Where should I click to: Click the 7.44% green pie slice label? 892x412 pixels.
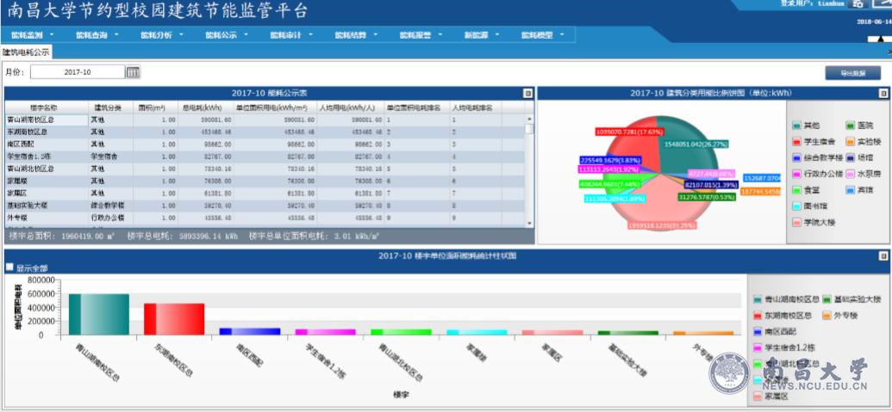[x=610, y=184]
